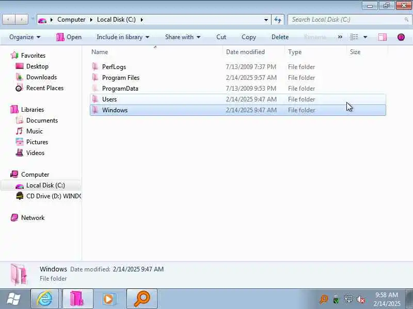Click the Favorites star icon
The height and width of the screenshot is (309, 413).
tap(14, 55)
